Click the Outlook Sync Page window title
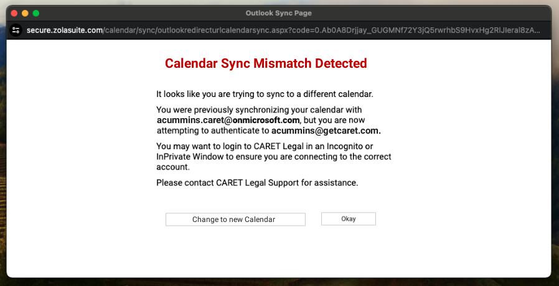This screenshot has width=559, height=286. tap(279, 13)
